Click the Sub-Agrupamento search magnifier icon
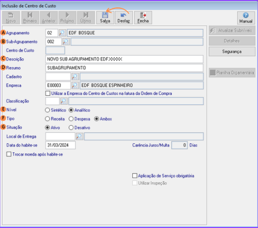 pyautogui.click(x=66, y=42)
